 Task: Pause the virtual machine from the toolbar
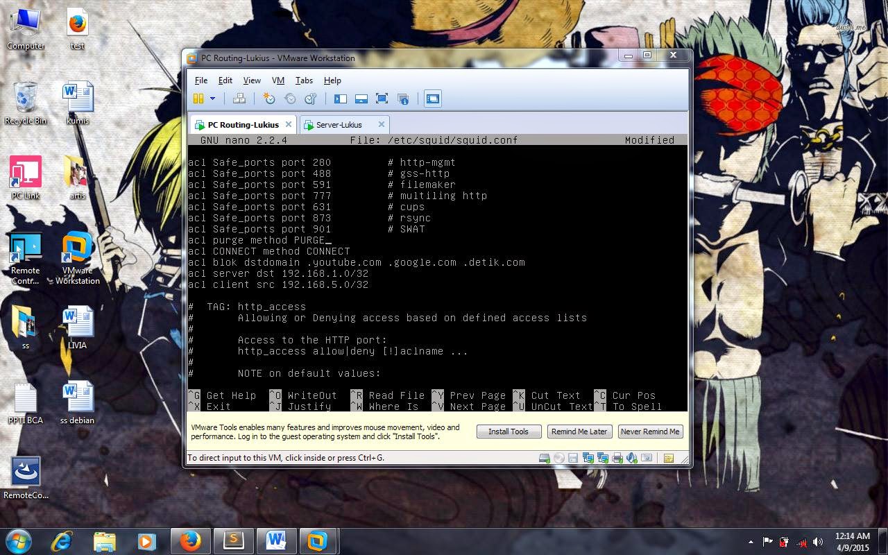pos(198,99)
